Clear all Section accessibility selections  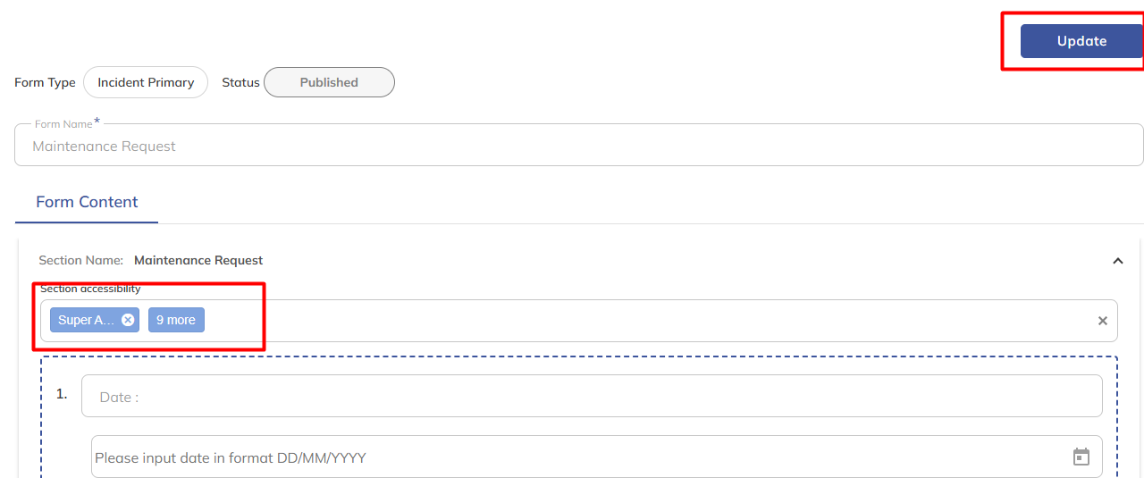(1102, 321)
